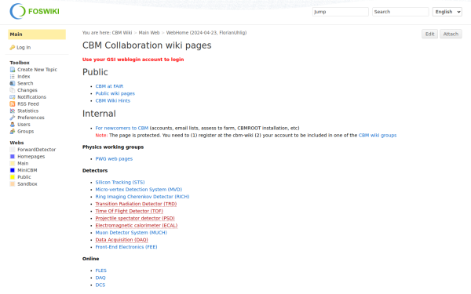Click CBM Wiki in the breadcrumb
471x294 pixels.
tap(122, 33)
